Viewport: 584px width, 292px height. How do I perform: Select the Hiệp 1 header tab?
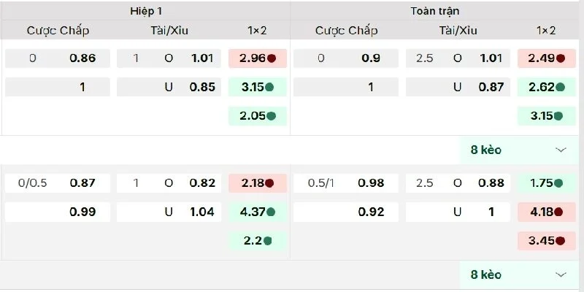point(146,11)
